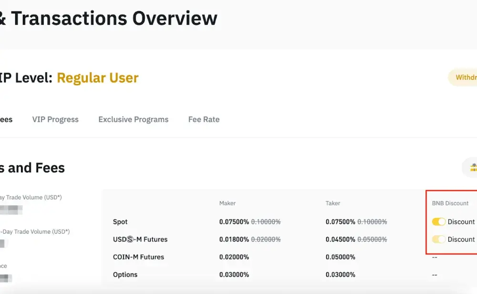Click USDⓈ-M Futures taker fee 0.04500%
This screenshot has width=477, height=294.
click(x=340, y=239)
